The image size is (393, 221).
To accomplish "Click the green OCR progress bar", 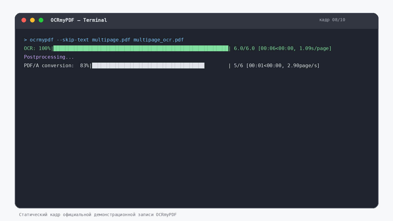I will coord(141,48).
